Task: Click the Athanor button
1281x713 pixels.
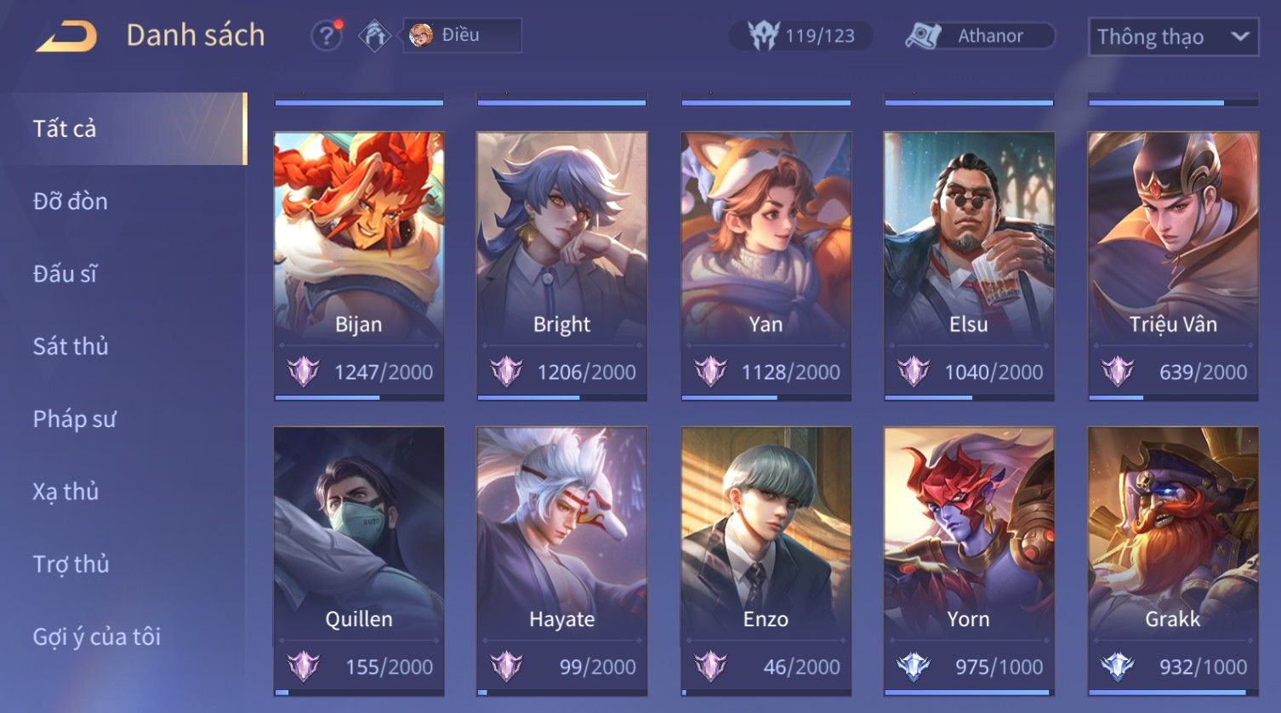Action: coord(980,36)
